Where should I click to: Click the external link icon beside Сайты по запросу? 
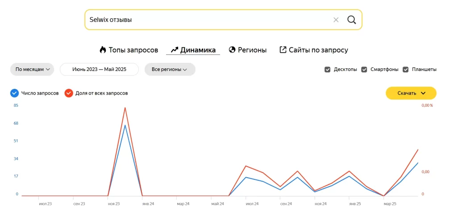(x=283, y=50)
